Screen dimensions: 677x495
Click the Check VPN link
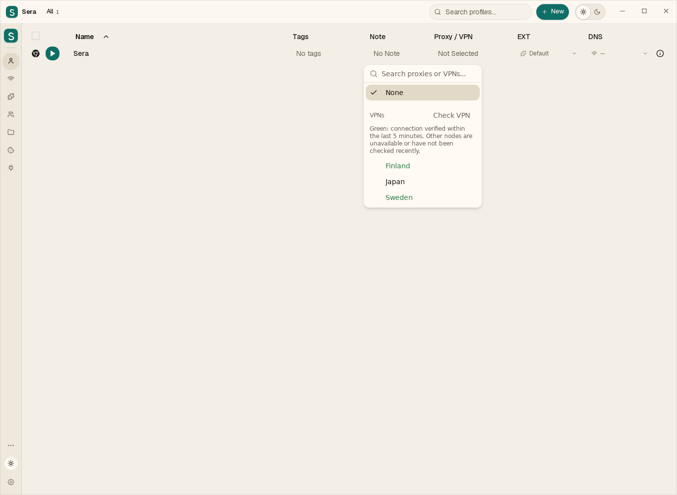(x=451, y=115)
